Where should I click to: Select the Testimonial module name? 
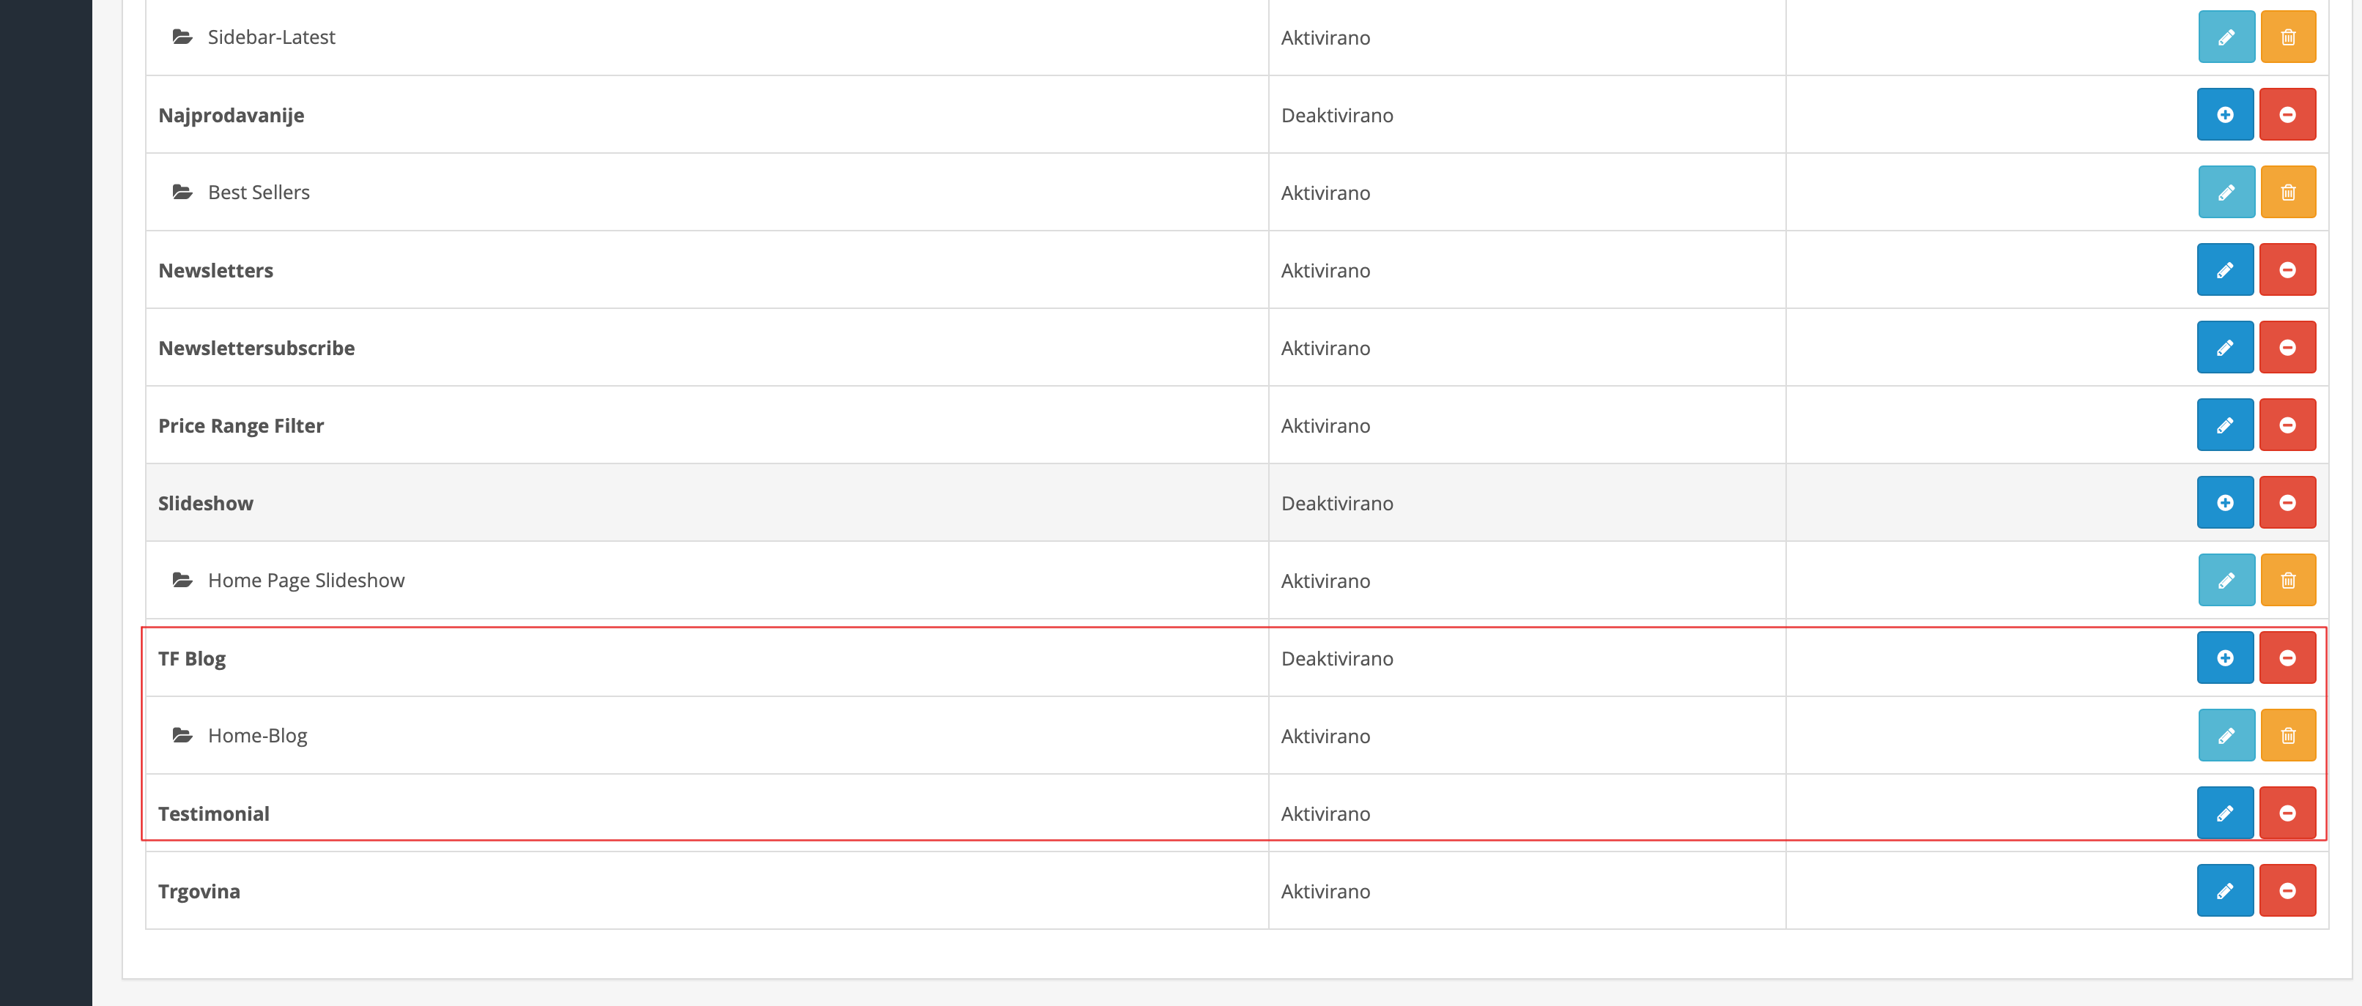point(214,813)
